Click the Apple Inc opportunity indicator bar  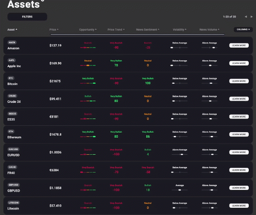coord(88,65)
